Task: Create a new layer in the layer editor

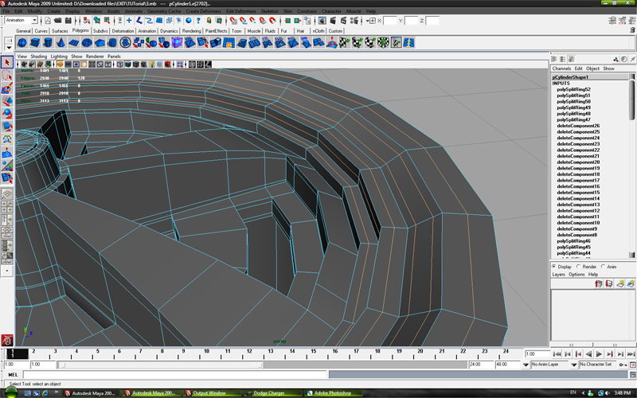Action: (622, 282)
